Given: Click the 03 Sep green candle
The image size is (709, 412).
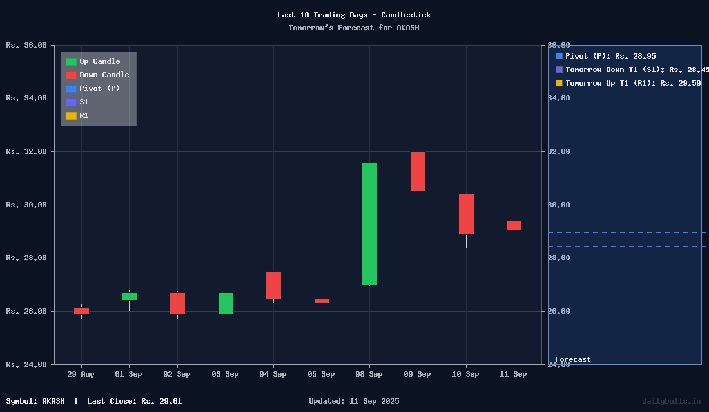Looking at the screenshot, I should point(226,303).
